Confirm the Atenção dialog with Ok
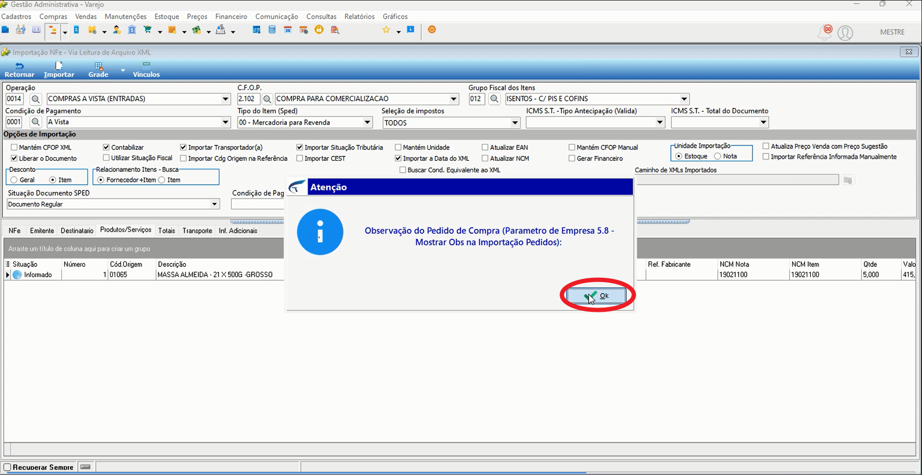Screen dimensions: 922x475 596,296
